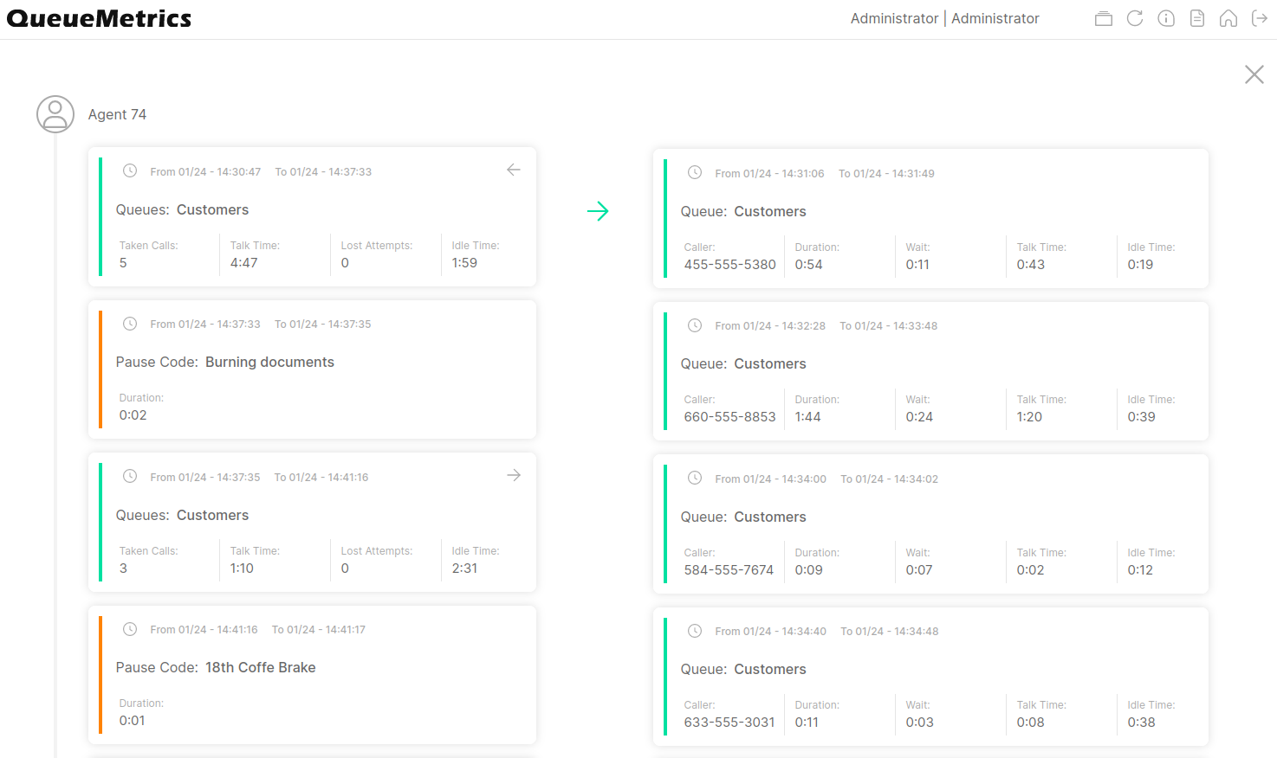Screen dimensions: 1277x758
Task: Select the Burning documents pause card
Action: (x=312, y=369)
